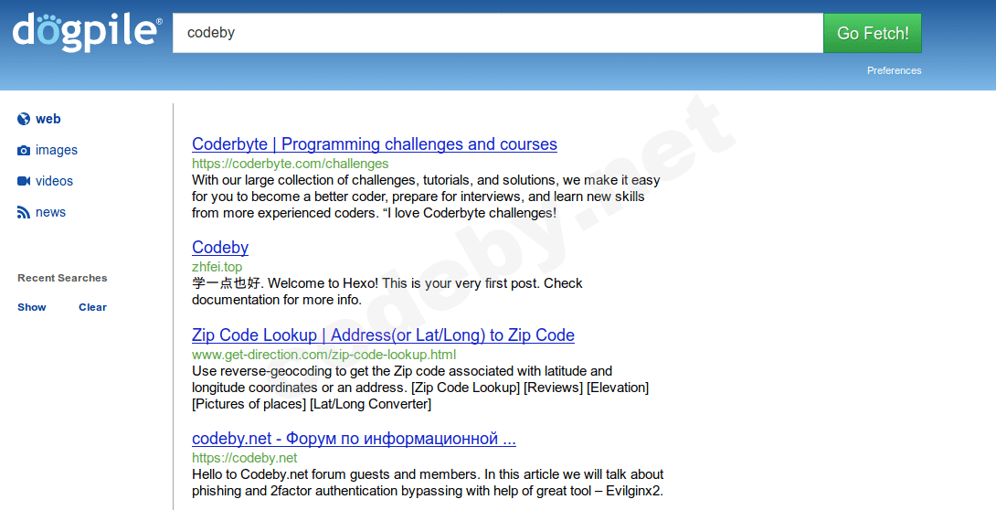
Task: Click the get-direction.com zip-code-lookup URL
Action: [x=324, y=355]
